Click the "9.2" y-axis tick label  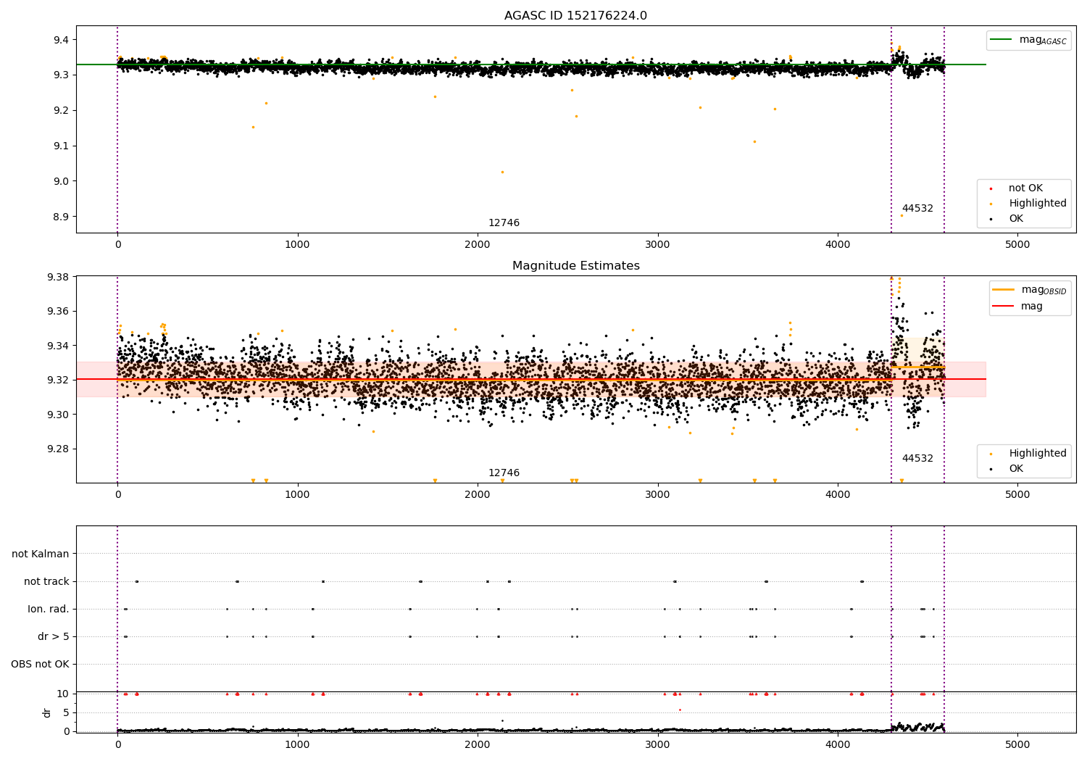pos(61,111)
